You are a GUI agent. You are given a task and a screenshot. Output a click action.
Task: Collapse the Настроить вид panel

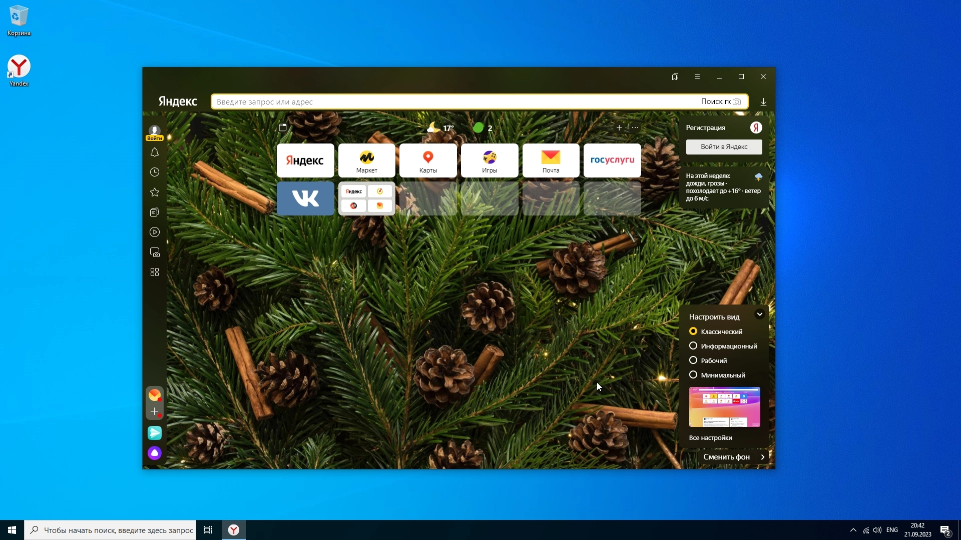coord(759,314)
